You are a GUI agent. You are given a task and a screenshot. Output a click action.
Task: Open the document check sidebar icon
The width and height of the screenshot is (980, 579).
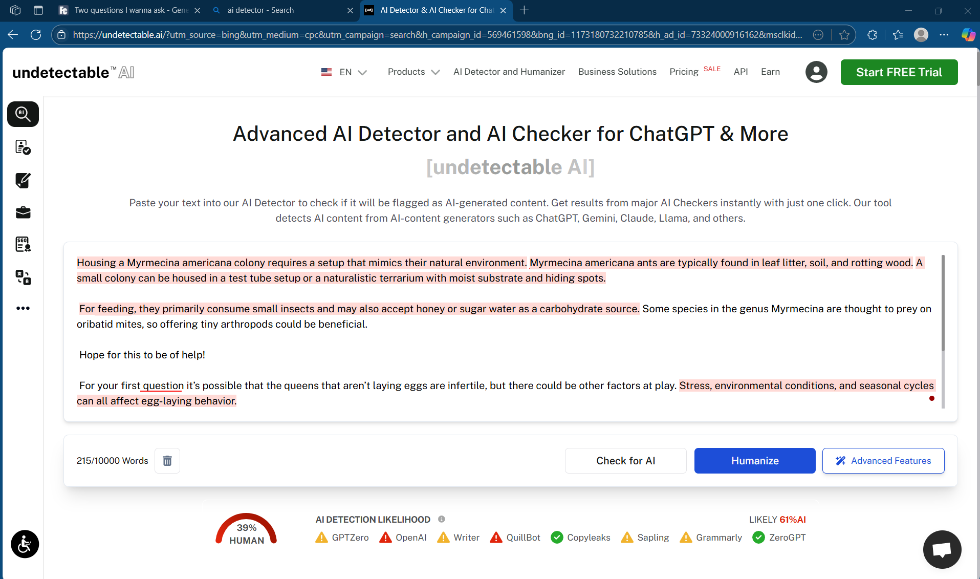tap(23, 147)
